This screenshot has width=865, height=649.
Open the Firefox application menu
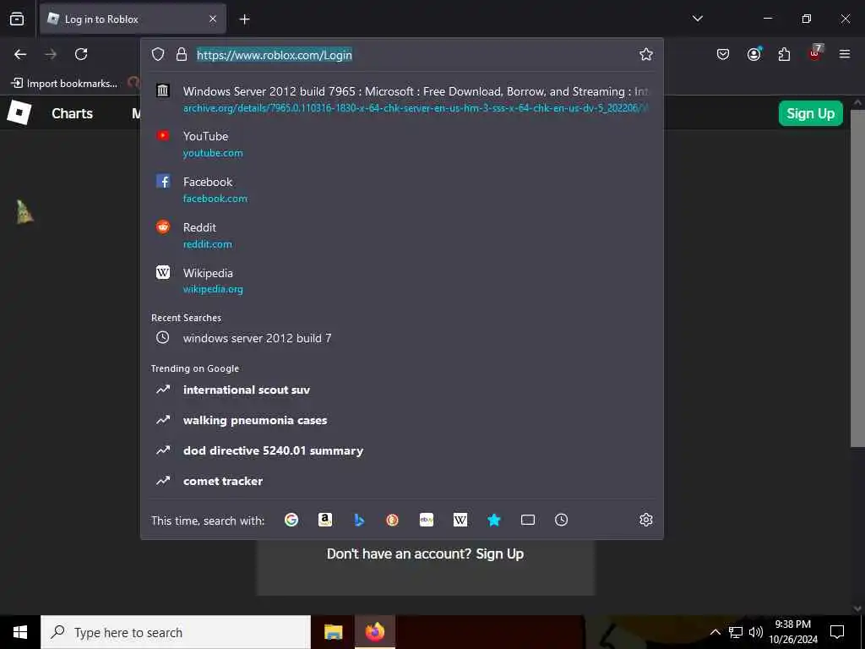point(845,54)
